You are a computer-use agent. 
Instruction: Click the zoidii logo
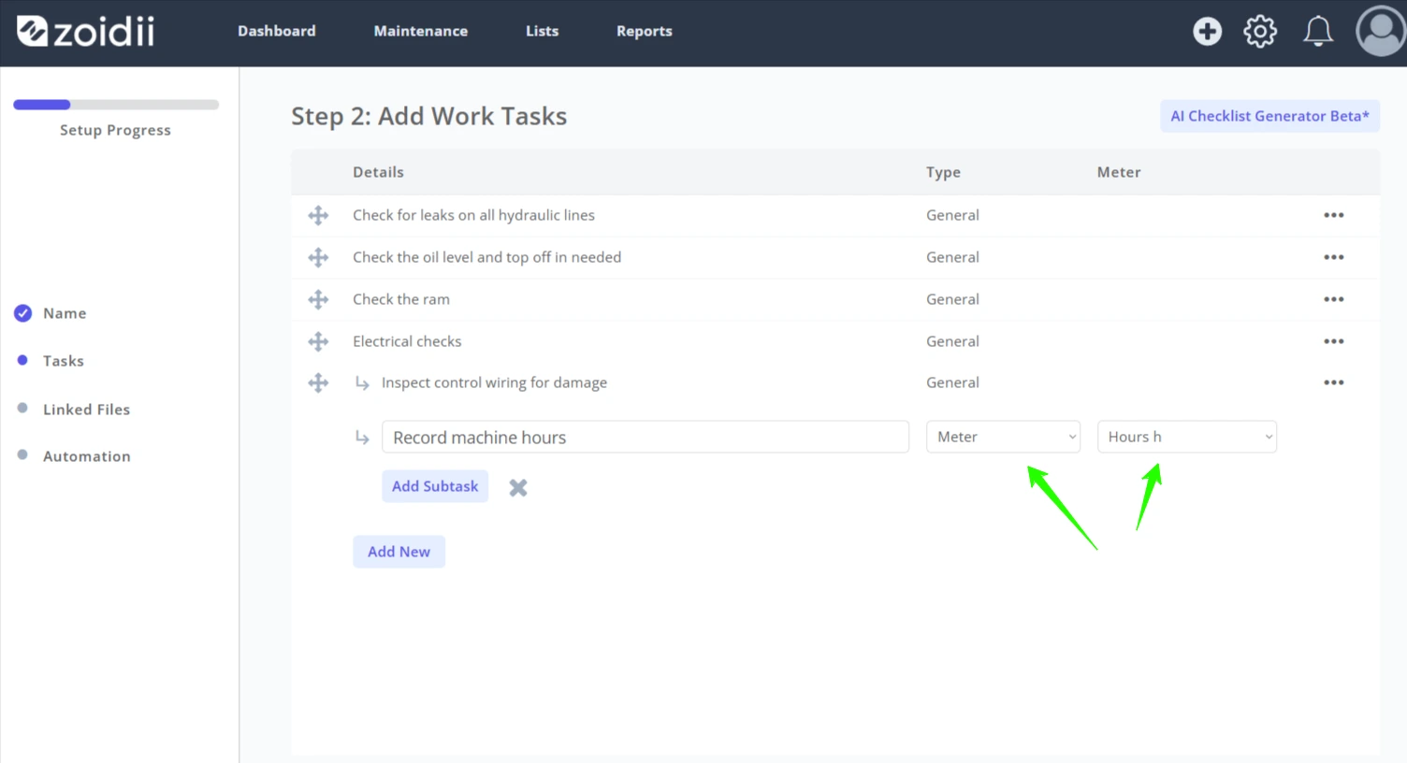click(x=85, y=31)
